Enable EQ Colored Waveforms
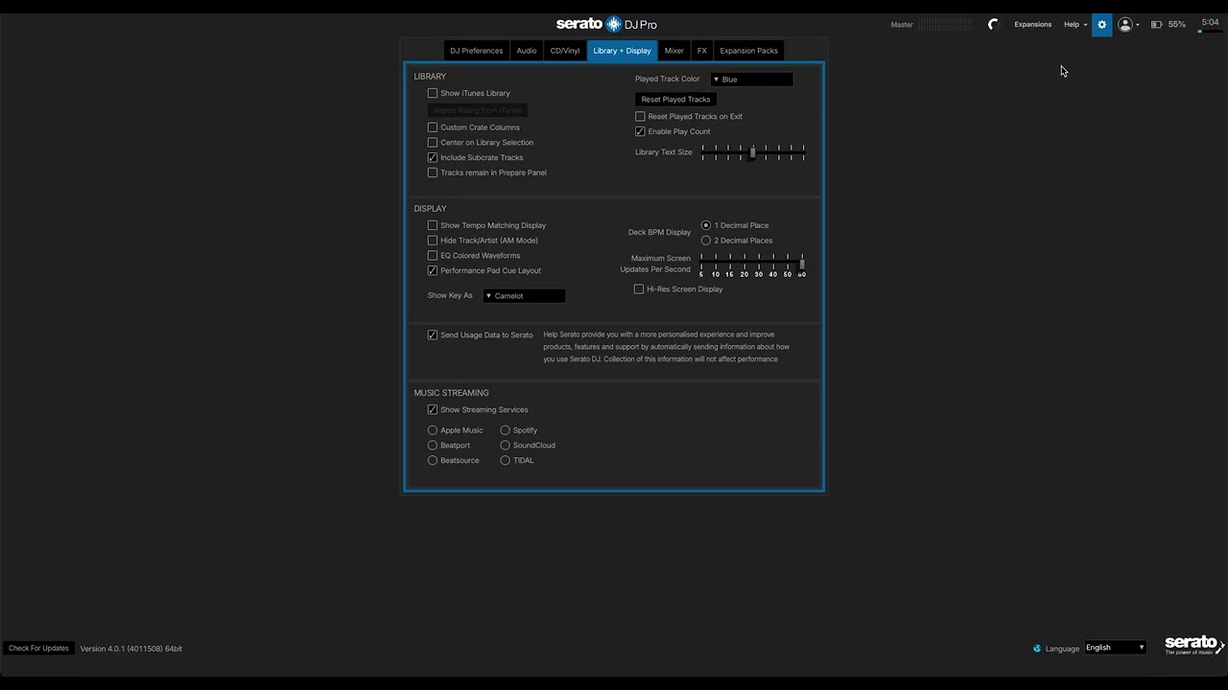This screenshot has width=1228, height=690. [433, 256]
